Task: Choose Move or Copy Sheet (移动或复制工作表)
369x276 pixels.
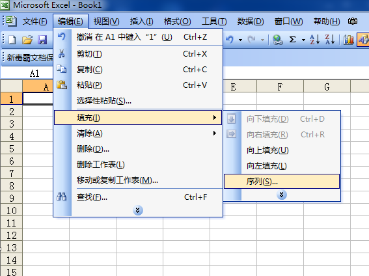Action: click(138, 180)
